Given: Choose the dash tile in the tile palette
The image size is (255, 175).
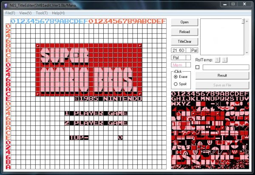Looking at the screenshot, I should 213,103.
